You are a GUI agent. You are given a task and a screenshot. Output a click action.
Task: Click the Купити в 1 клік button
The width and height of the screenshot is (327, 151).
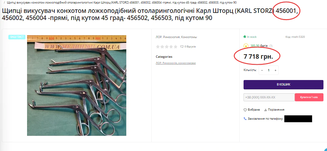[x=309, y=97]
